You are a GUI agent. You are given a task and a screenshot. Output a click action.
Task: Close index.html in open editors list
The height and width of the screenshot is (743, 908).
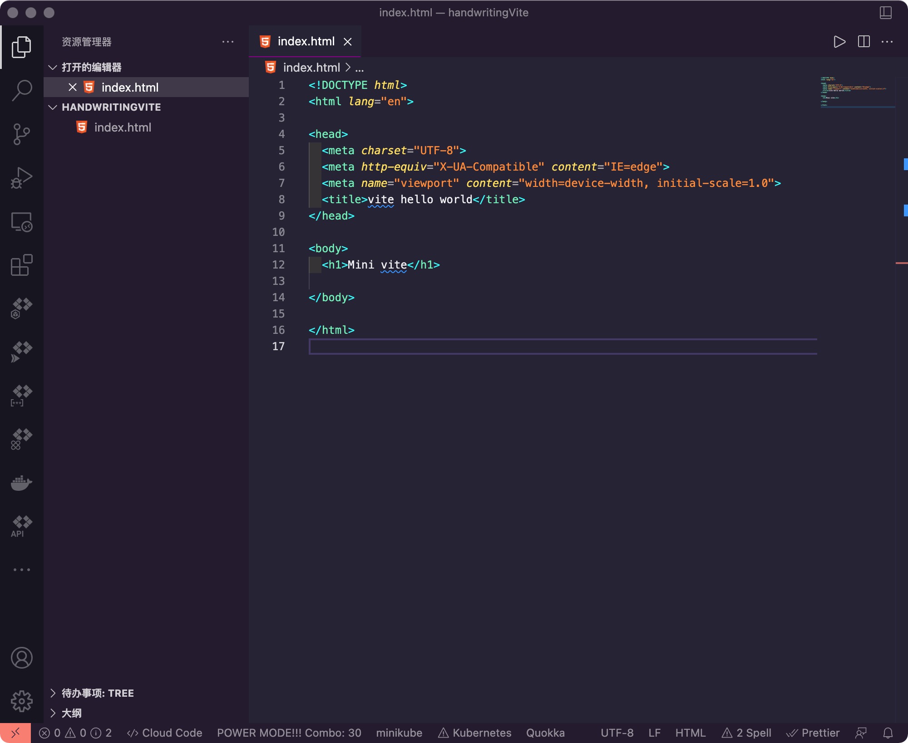coord(72,87)
